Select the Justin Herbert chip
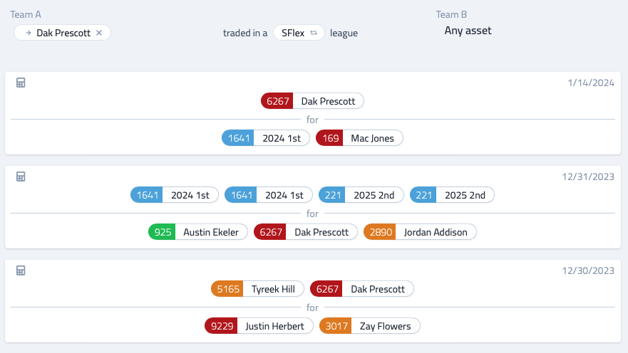The width and height of the screenshot is (628, 353). [259, 326]
